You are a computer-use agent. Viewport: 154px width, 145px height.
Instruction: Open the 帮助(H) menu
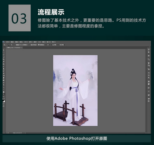coord(54,42)
